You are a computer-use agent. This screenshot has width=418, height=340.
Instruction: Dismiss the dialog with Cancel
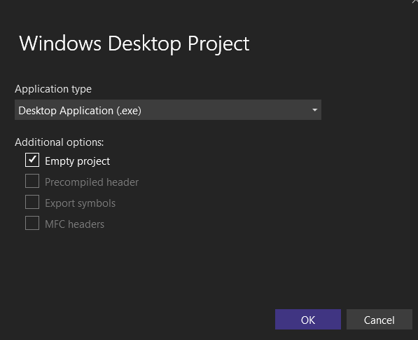coord(379,320)
